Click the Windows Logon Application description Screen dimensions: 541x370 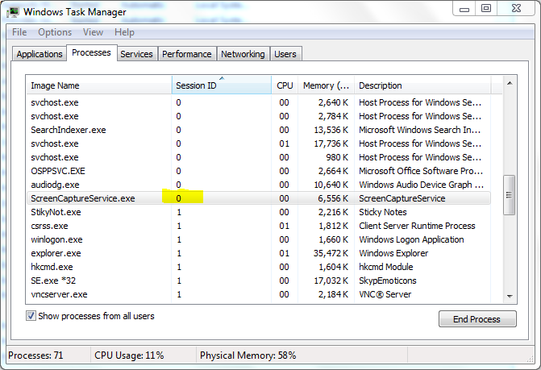[411, 239]
